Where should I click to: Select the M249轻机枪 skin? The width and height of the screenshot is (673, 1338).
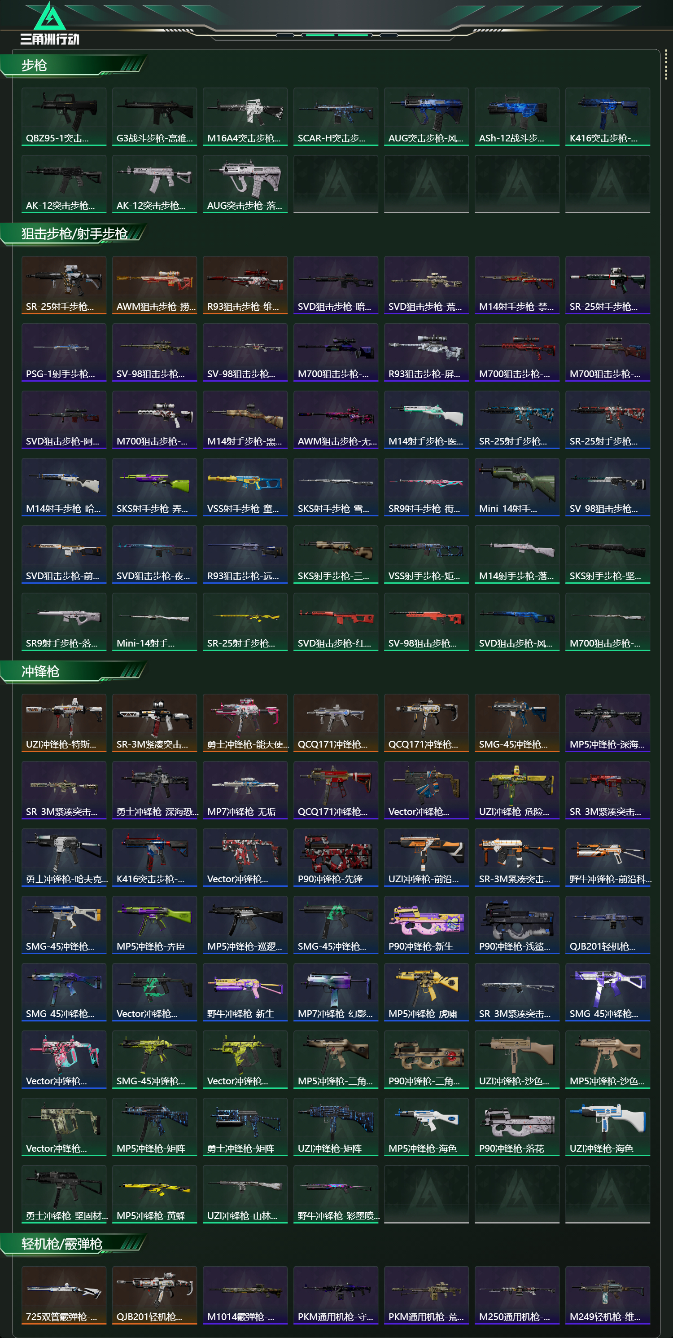607,1294
